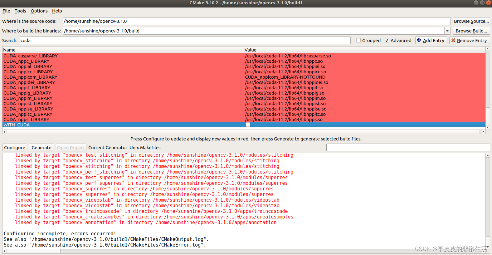Click entry table horizontal scroll right arrow
This screenshot has width=492, height=255.
(483, 132)
